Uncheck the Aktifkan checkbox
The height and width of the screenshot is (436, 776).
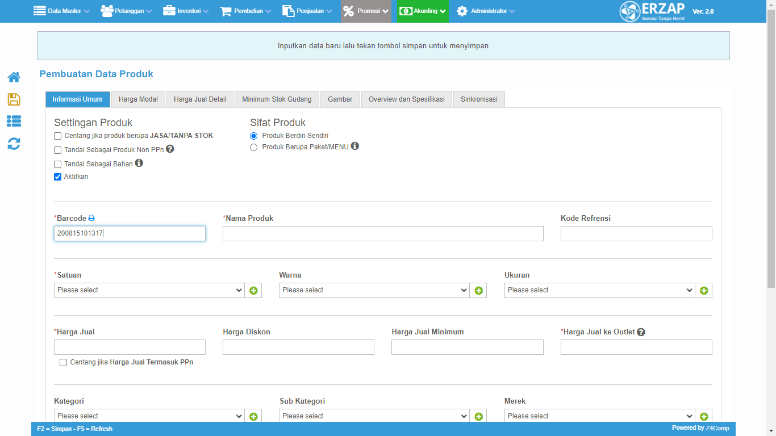click(x=58, y=177)
